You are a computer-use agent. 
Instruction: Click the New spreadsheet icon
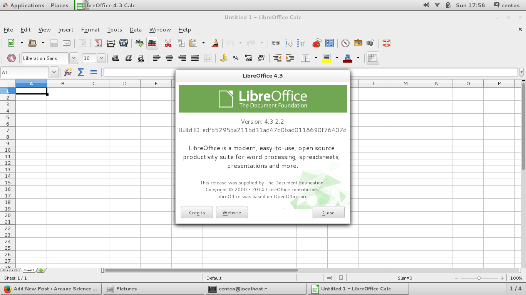point(11,43)
